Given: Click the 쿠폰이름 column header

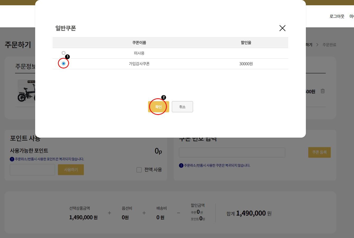Looking at the screenshot, I should (139, 43).
